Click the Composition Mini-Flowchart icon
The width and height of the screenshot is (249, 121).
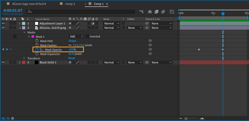(141, 12)
